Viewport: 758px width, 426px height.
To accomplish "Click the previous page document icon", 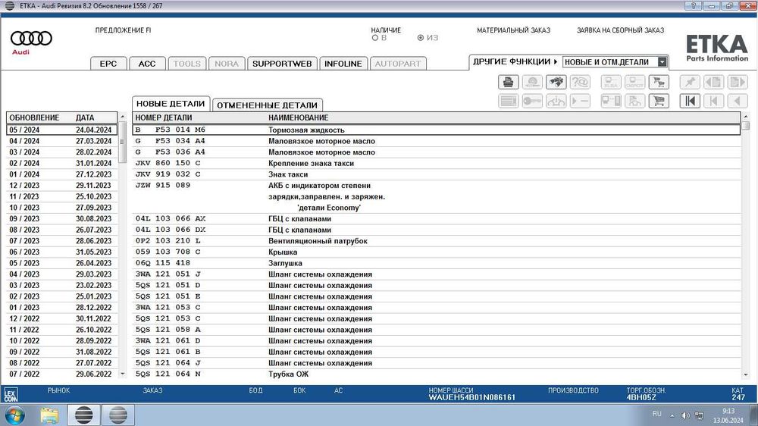I will 713,82.
